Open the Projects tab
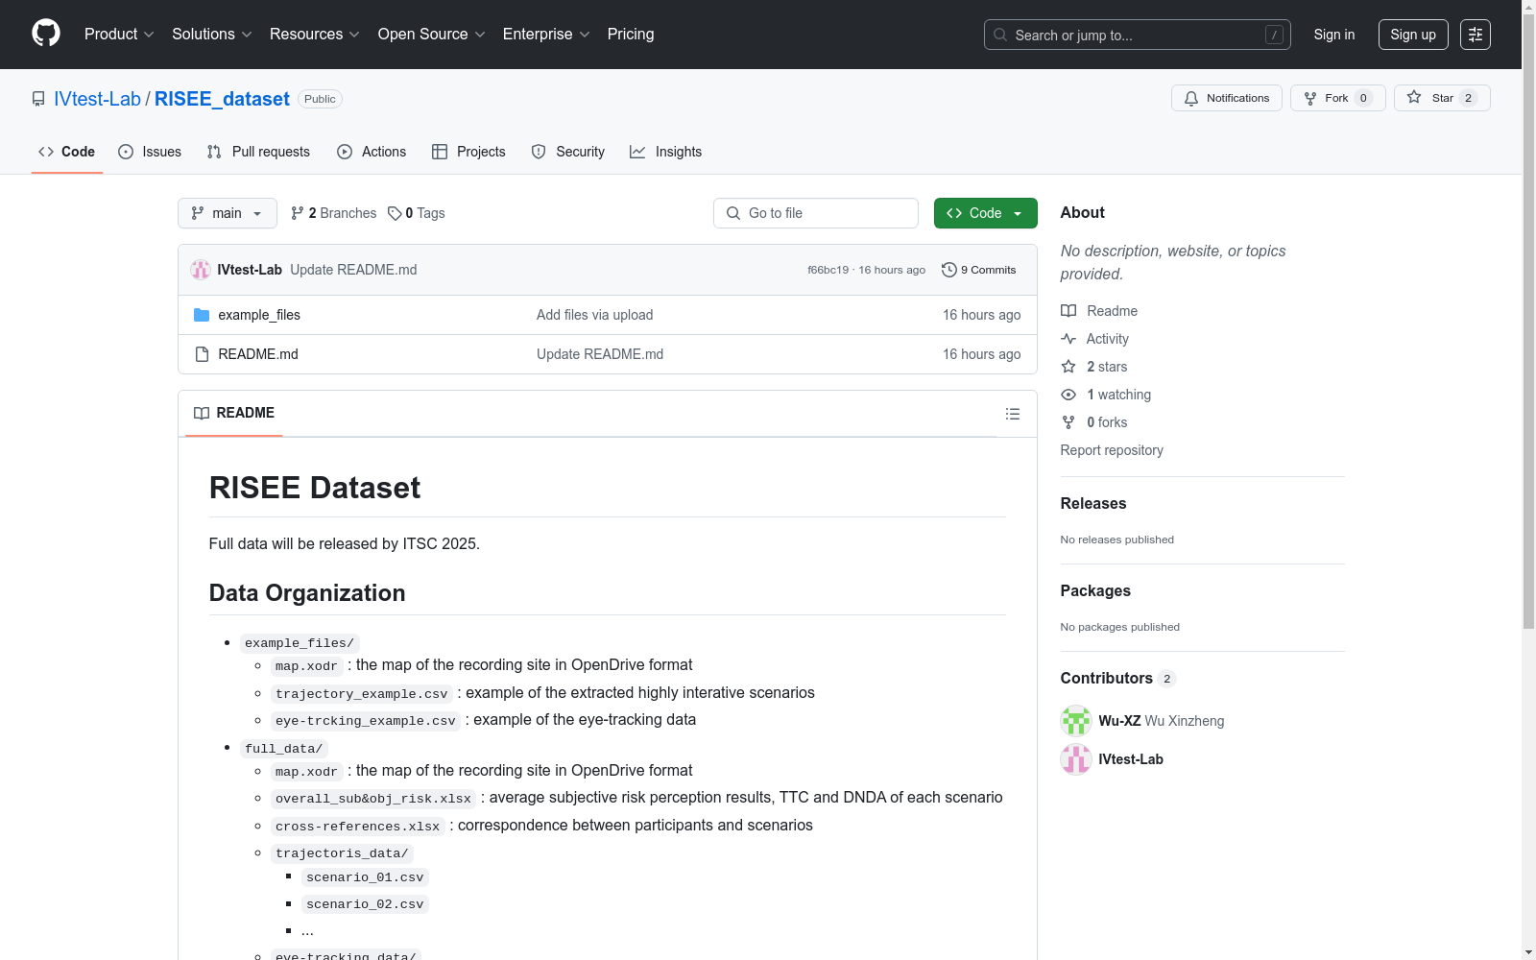This screenshot has height=960, width=1536. 468,152
